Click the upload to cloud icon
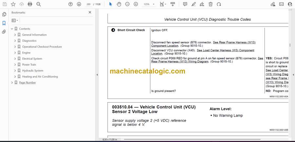The width and height of the screenshot is (295, 142). point(22,4)
